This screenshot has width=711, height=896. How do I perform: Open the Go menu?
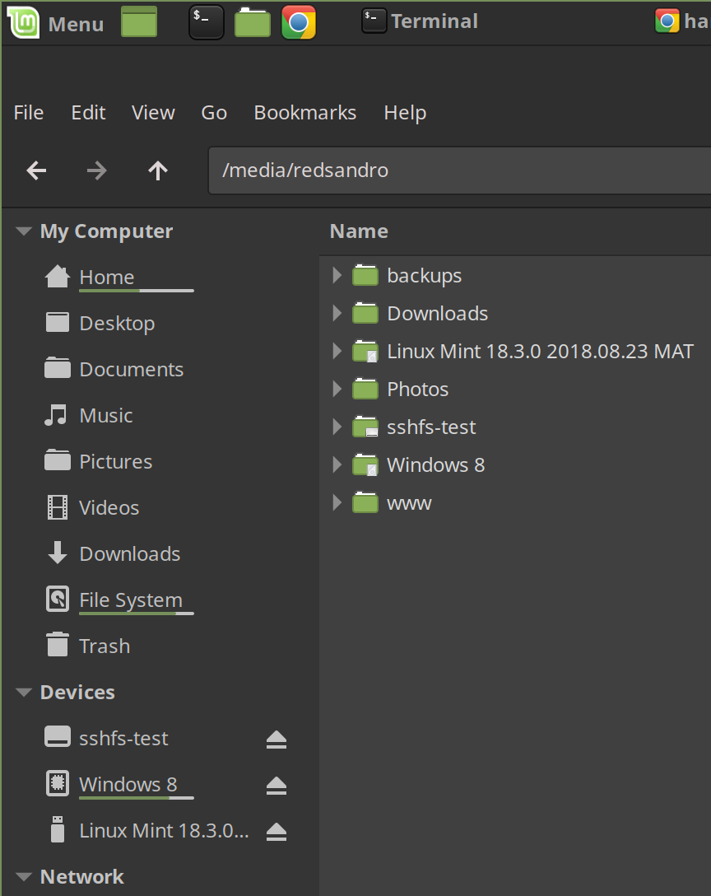(214, 112)
